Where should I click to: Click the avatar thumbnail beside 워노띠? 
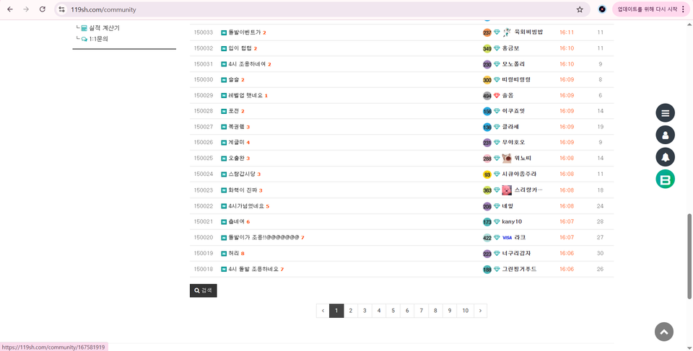(507, 159)
